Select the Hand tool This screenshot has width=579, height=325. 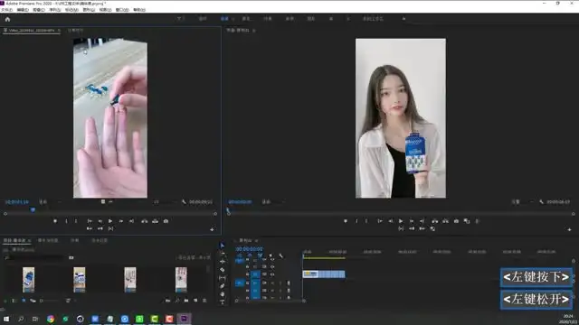(x=222, y=294)
